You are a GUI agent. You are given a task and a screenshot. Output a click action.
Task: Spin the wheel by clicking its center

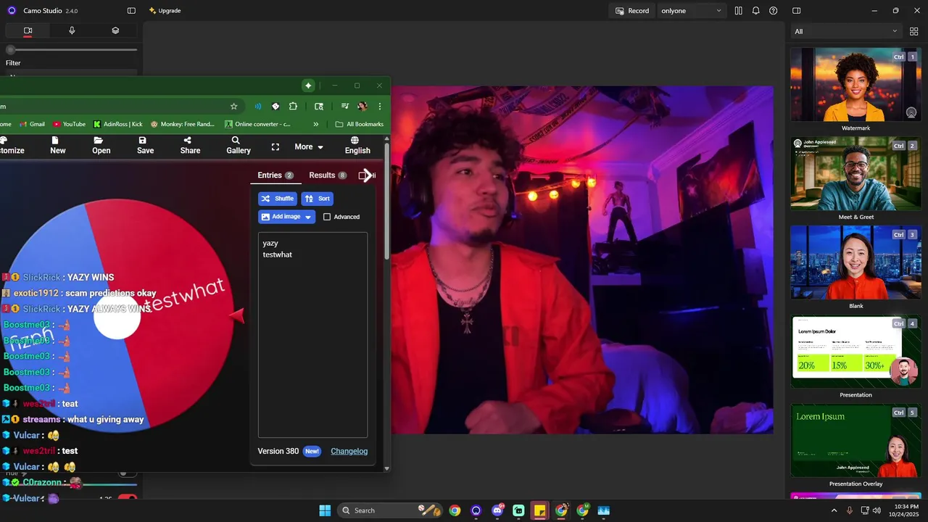point(117,317)
